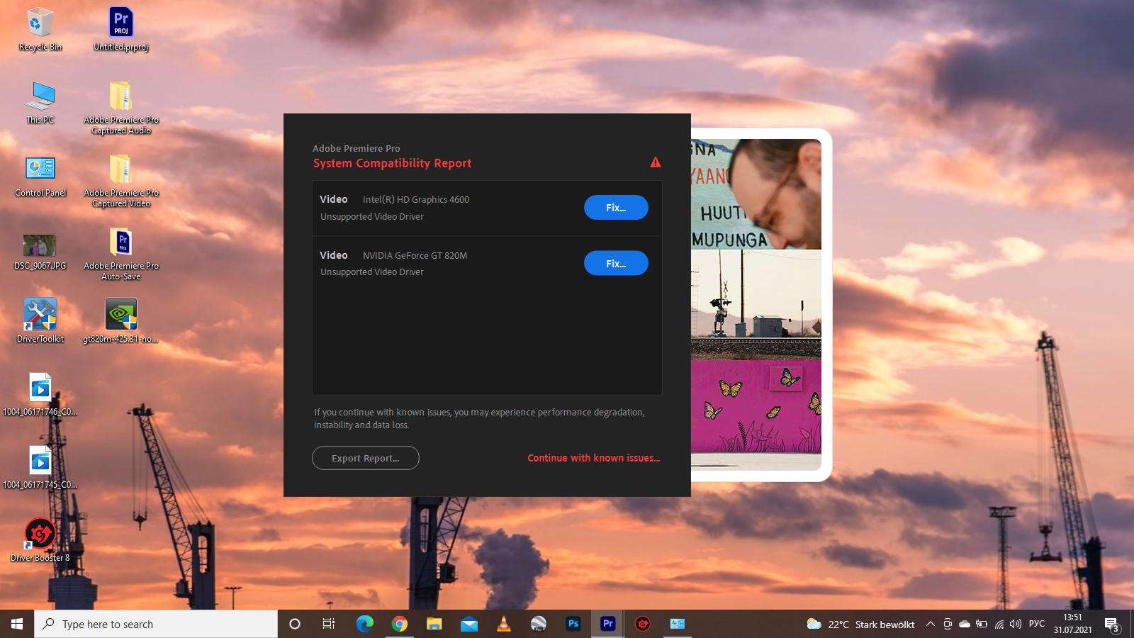1134x638 pixels.
Task: Click Meet Now tray icon
Action: 948,624
